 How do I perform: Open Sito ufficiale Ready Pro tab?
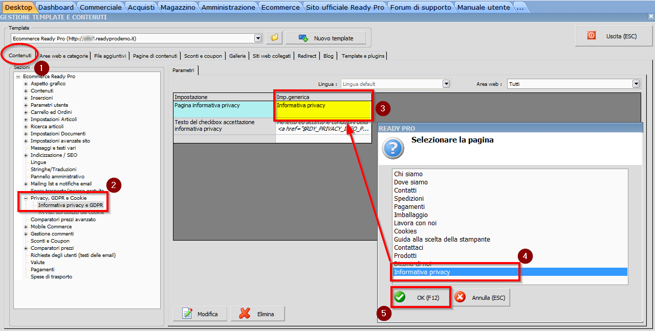[x=345, y=7]
